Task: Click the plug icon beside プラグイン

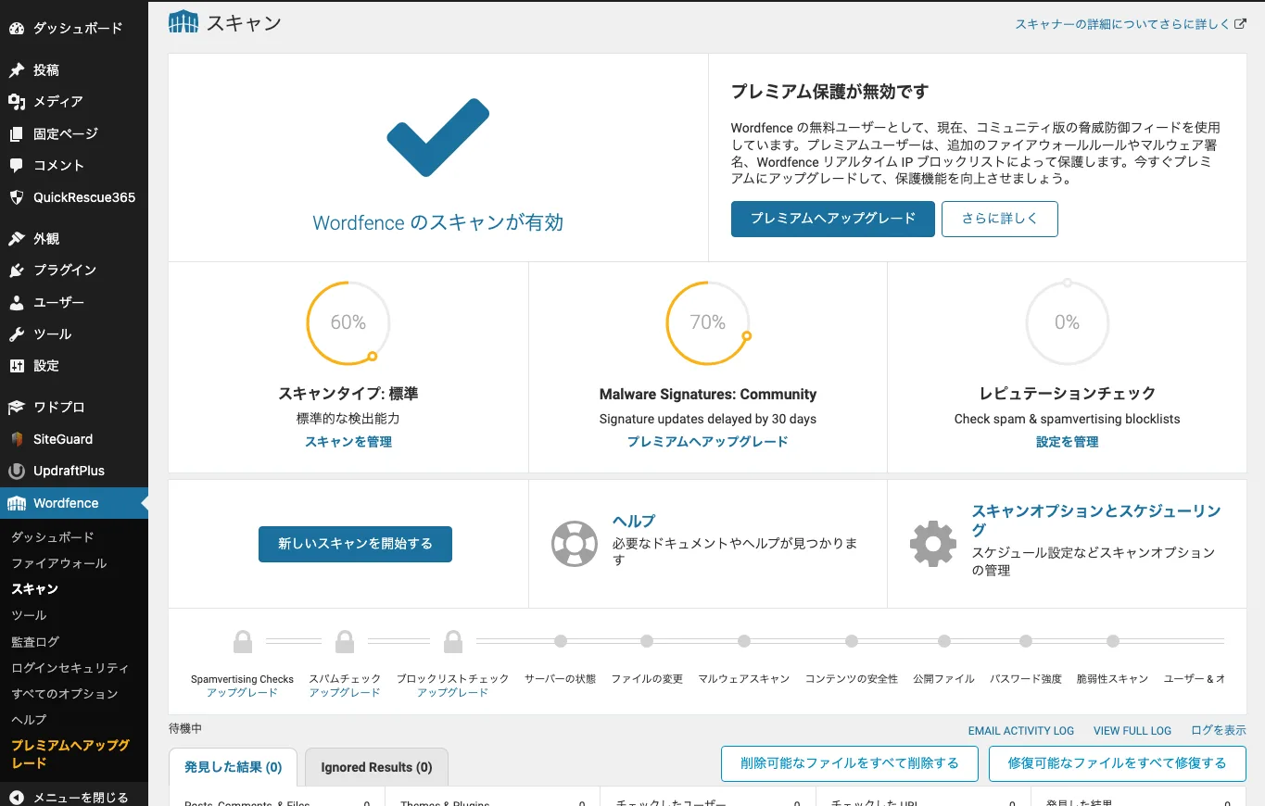Action: [16, 271]
